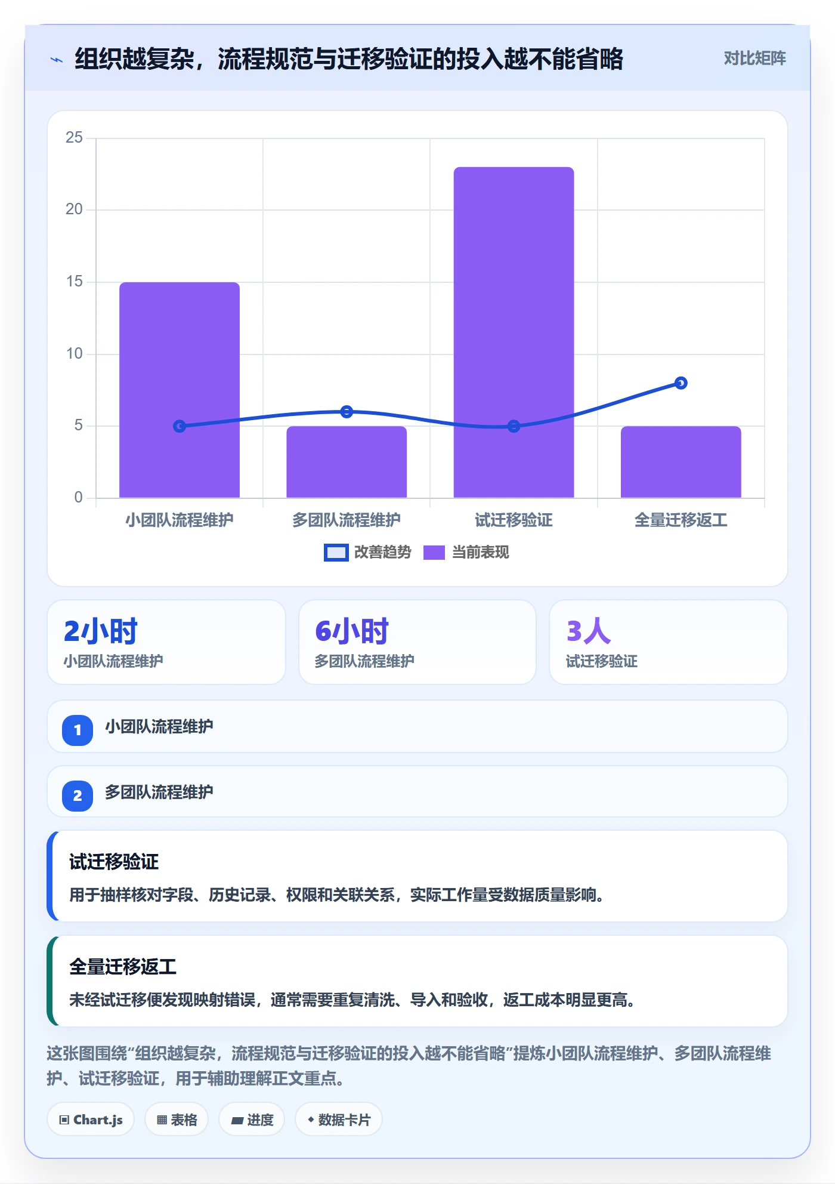Click the 数据卡片 tag
835x1184 pixels.
coord(339,1120)
